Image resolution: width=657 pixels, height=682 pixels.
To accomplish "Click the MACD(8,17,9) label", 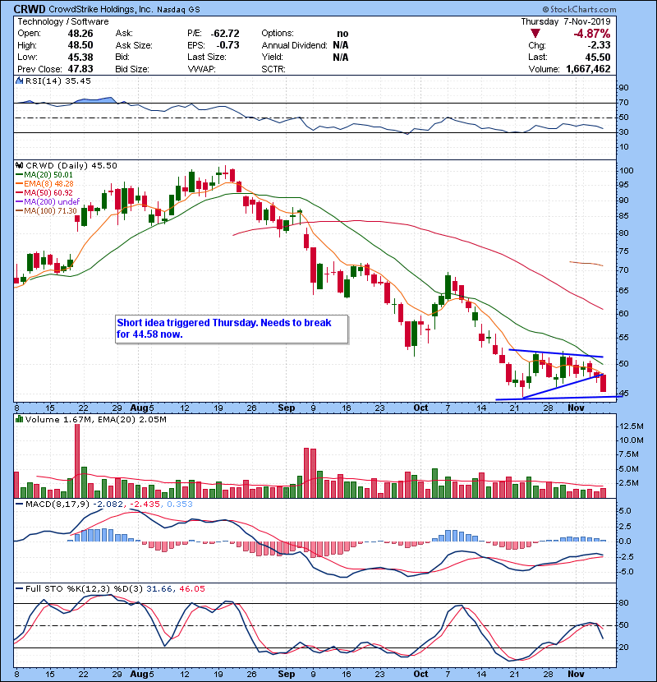I will pos(57,505).
